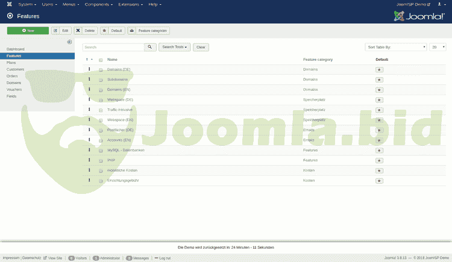Open the user account menu icon
This screenshot has width=452, height=262.
[441, 4]
